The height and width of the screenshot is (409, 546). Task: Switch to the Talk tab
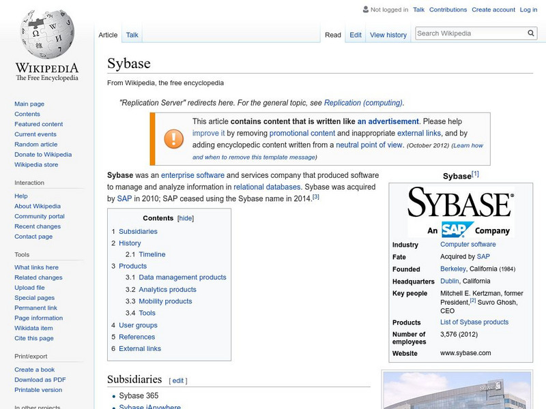[x=131, y=34]
